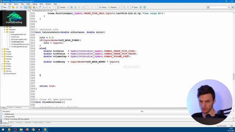Open the Debug menu
Viewport: 235px width, 132px height.
pyautogui.click(x=35, y=4)
